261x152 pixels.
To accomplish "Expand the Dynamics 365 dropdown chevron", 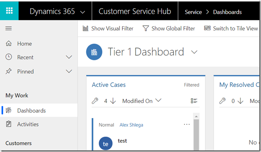I will pos(83,12).
